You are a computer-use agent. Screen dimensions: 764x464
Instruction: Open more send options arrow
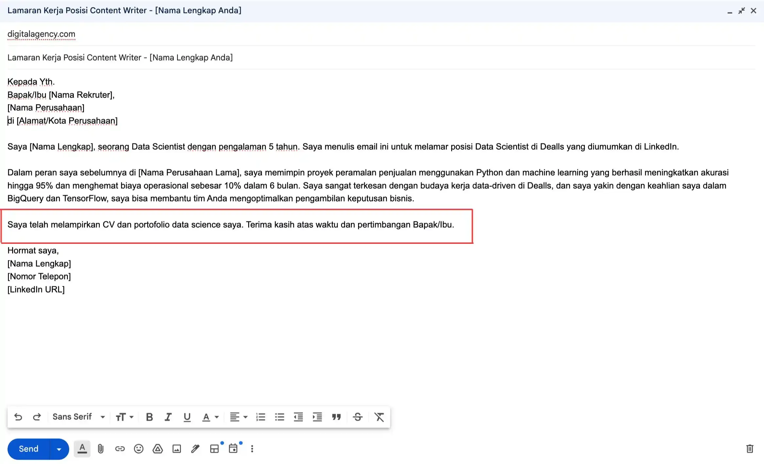[x=59, y=449]
